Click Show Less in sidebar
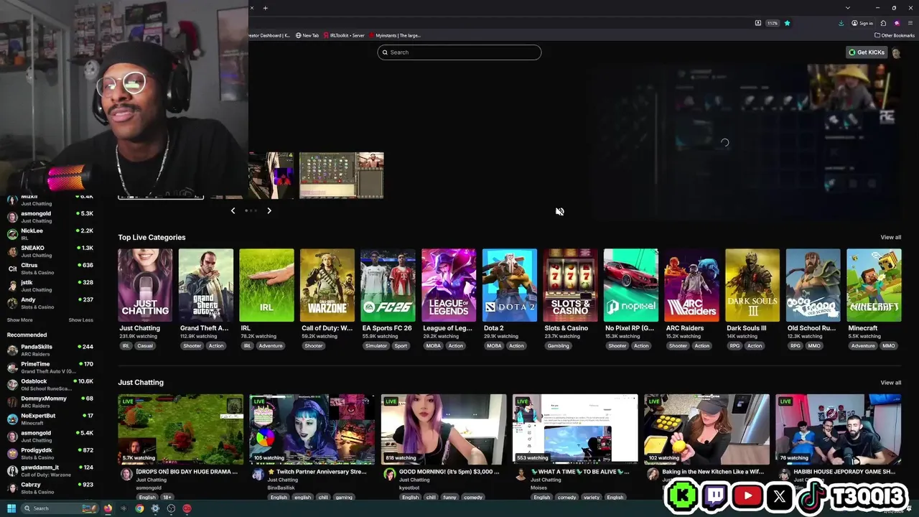The height and width of the screenshot is (517, 919). click(80, 320)
